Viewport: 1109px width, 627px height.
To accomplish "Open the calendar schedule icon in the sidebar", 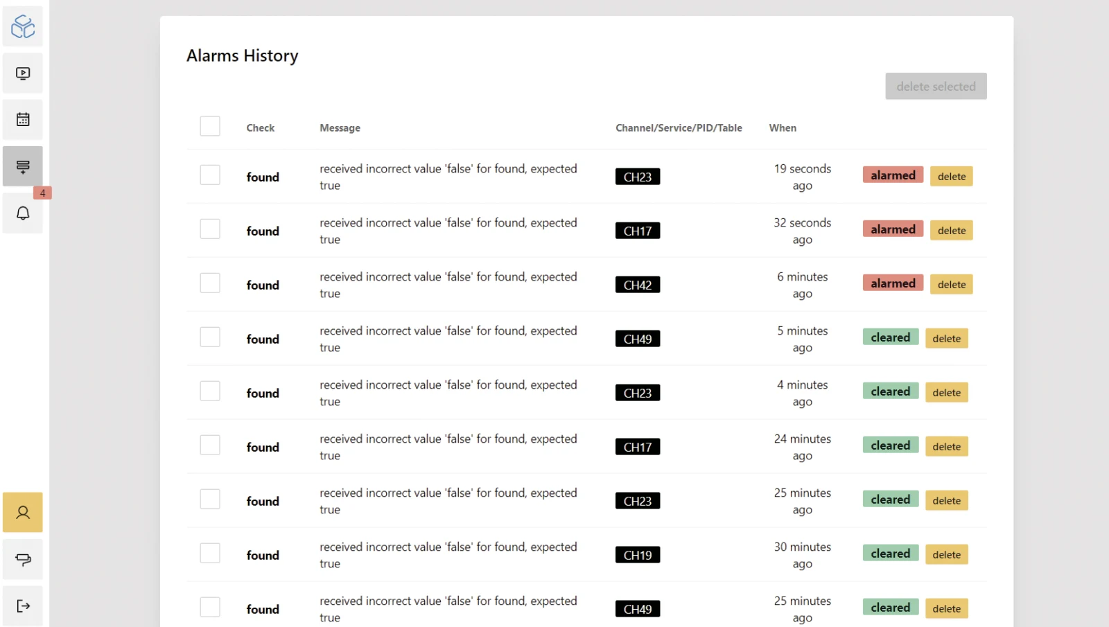I will [x=23, y=119].
